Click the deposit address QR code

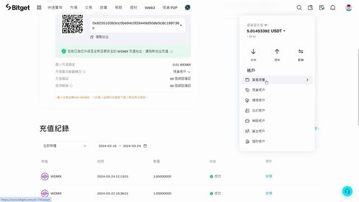pos(72,24)
